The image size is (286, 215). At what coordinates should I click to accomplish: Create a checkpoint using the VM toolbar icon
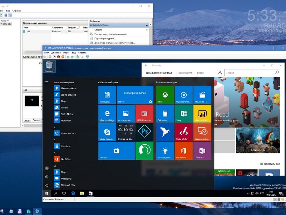(x=78, y=57)
